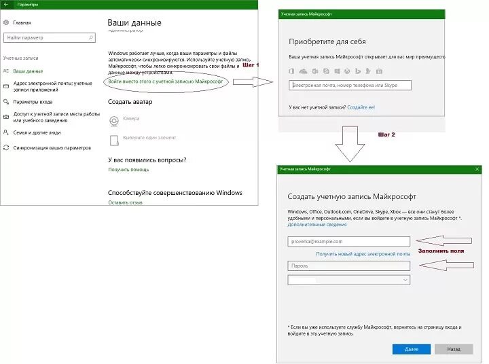Click the proverka@example.com email field
The height and width of the screenshot is (364, 489).
[x=348, y=241]
